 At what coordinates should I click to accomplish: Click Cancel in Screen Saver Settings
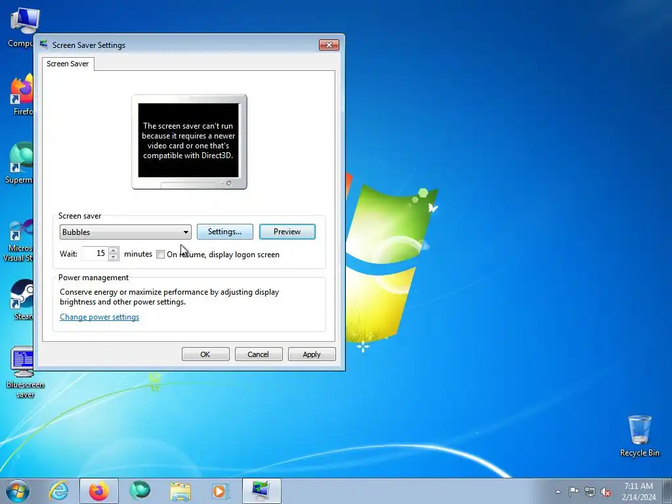click(x=259, y=354)
